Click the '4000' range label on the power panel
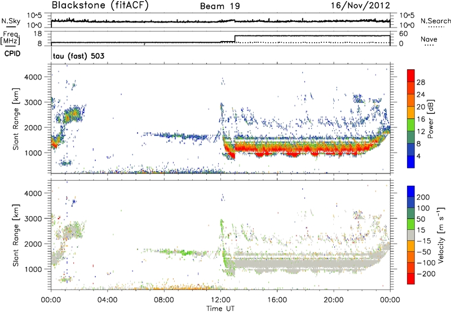This screenshot has height=312, width=451. click(33, 77)
